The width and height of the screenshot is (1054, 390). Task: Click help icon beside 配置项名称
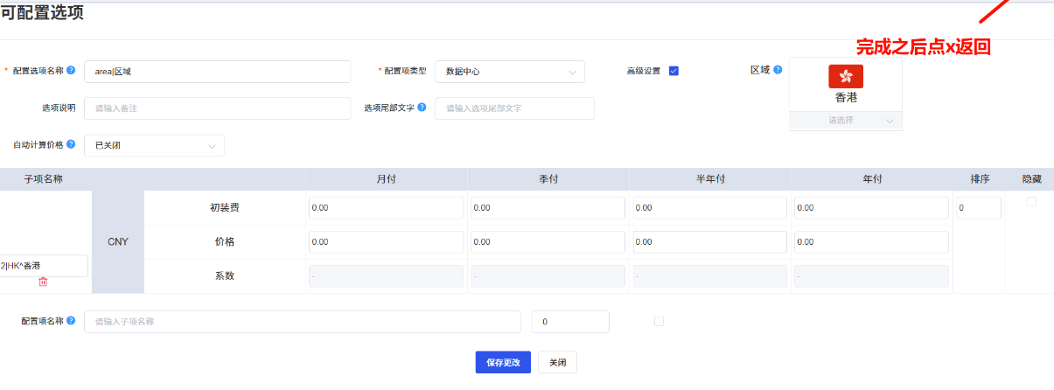71,321
